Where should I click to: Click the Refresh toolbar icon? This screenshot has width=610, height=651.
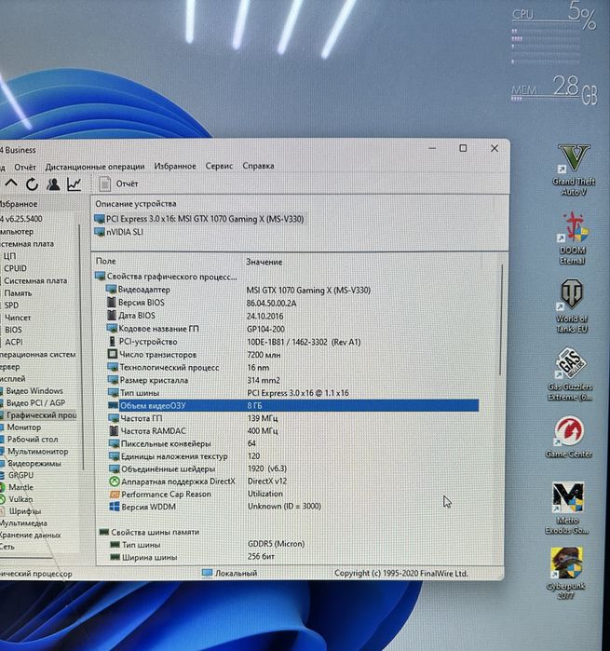coord(32,183)
